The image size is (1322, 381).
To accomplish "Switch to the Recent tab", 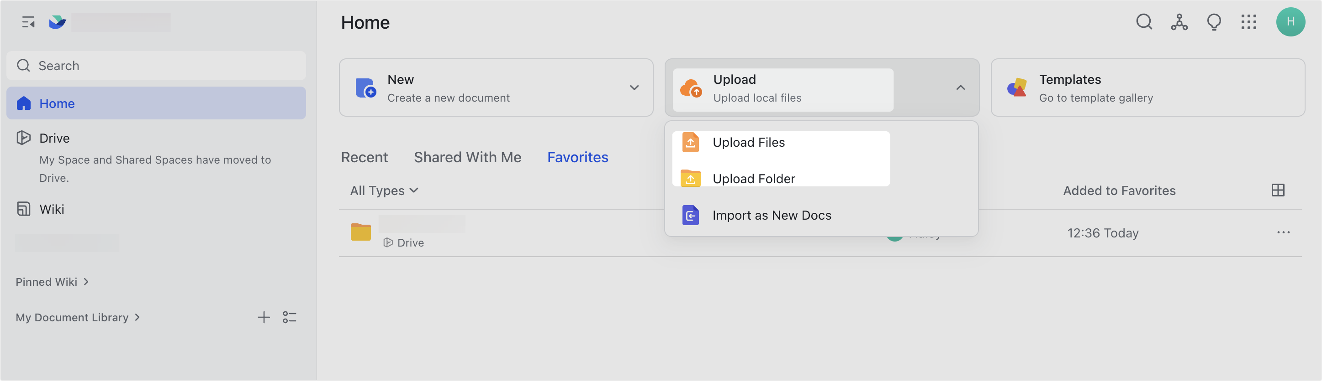I will [x=365, y=157].
